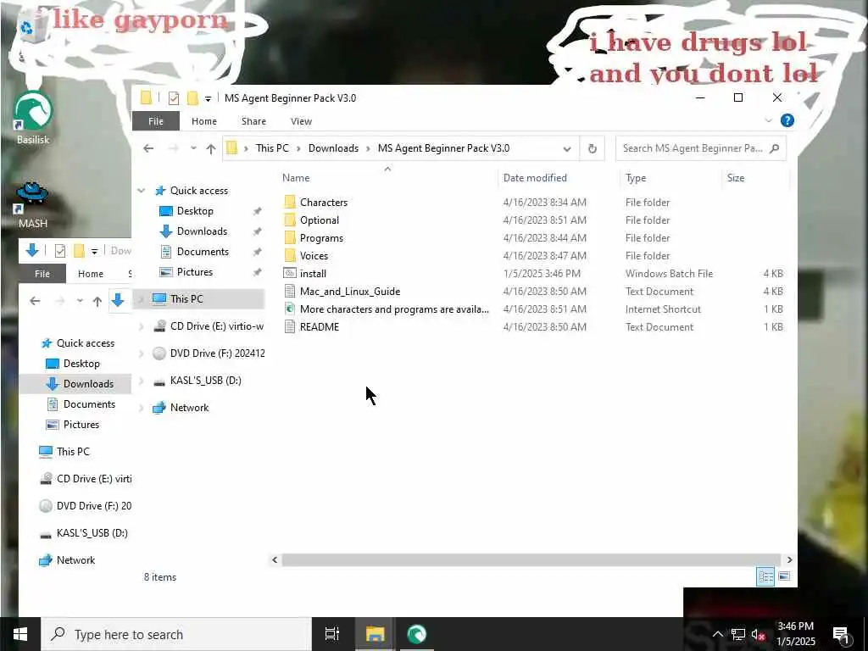Expand DVD Drive (F:) node in front window

pos(142,353)
